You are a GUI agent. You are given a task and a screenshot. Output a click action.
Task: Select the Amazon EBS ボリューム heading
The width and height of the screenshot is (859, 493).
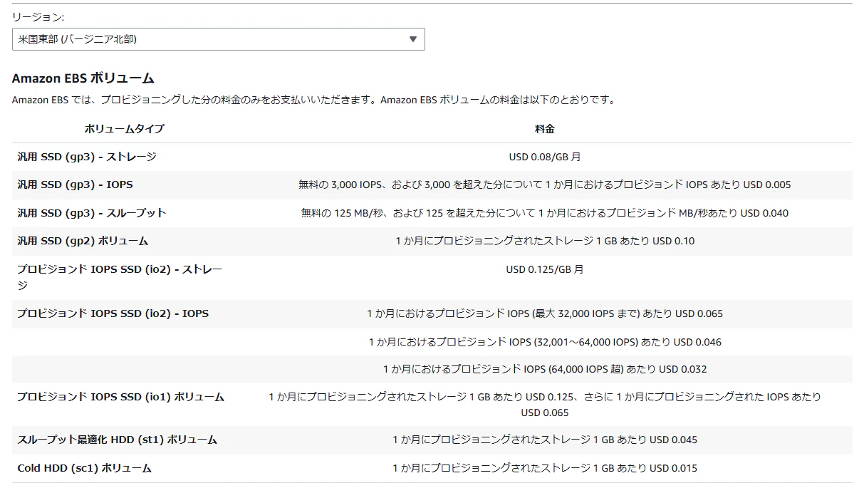click(83, 78)
